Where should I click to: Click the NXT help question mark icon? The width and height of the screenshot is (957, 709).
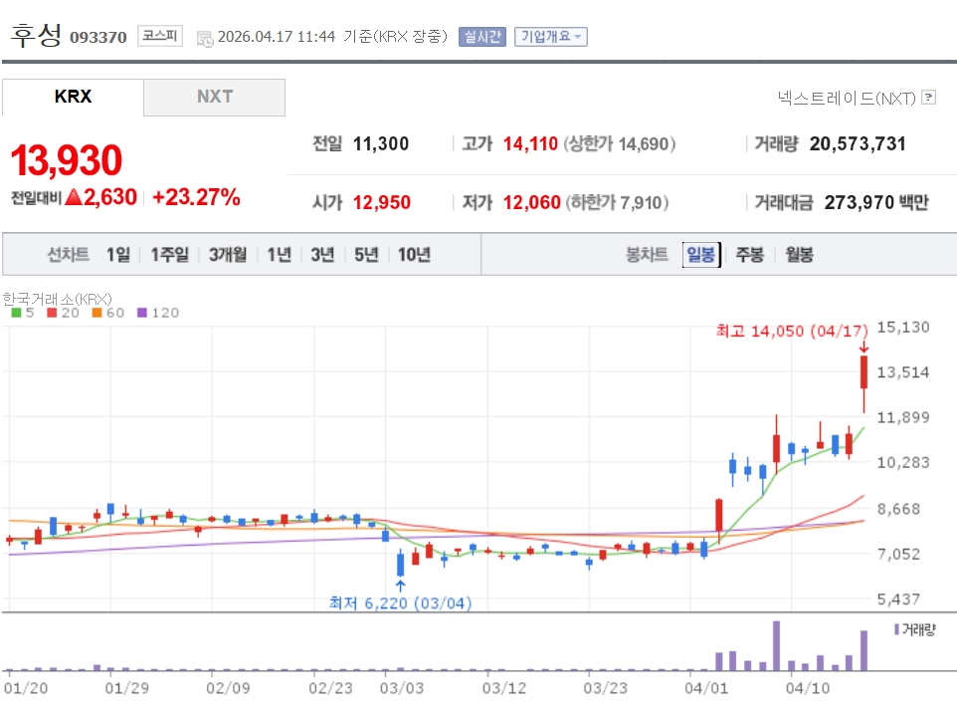pos(929,98)
